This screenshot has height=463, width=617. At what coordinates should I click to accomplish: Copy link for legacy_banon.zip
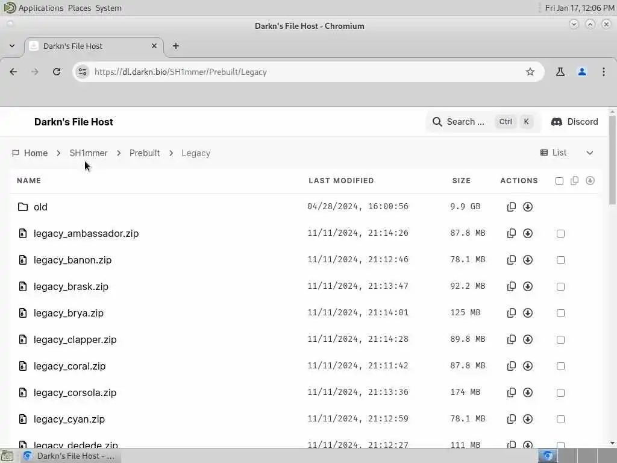(511, 260)
